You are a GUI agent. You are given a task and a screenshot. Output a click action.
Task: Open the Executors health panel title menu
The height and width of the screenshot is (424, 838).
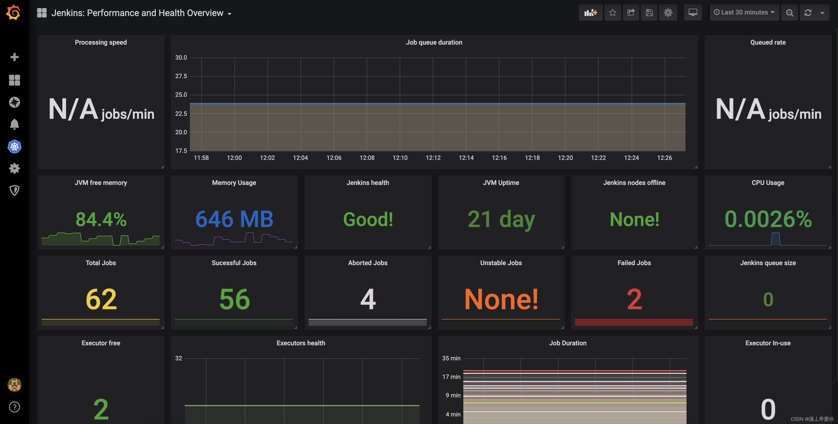pyautogui.click(x=301, y=343)
